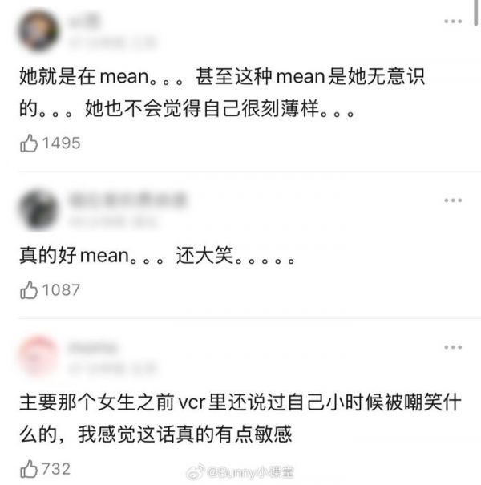This screenshot has height=485, width=481.
Task: Click the blurred timestamp under the first username
Action: (112, 42)
